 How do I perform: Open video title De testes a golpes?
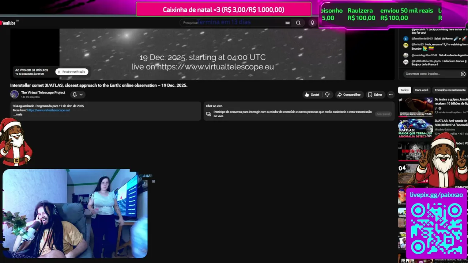[x=451, y=102]
